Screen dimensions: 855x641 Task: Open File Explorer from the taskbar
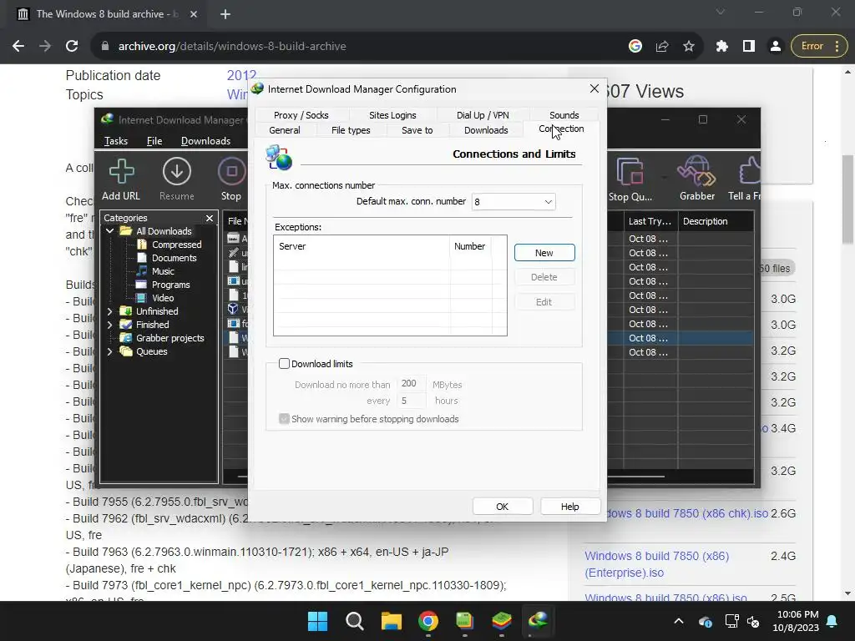pos(391,621)
